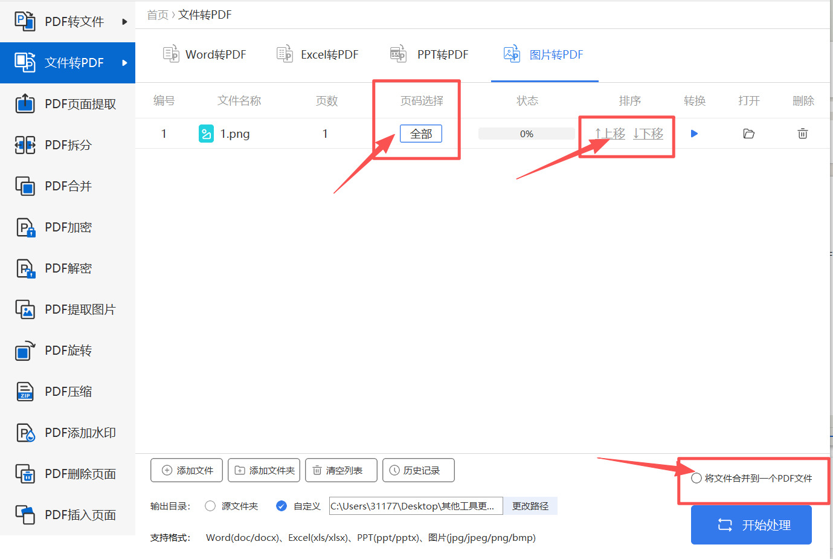Select the PDF提取图片 tool

pos(68,309)
